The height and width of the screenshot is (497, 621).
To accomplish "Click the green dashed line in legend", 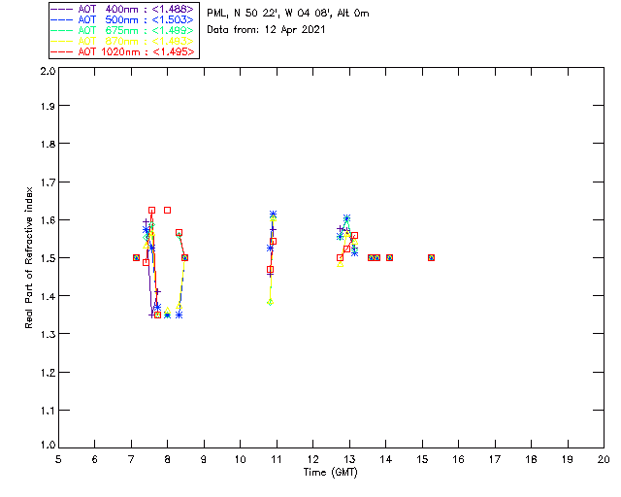I will click(x=62, y=30).
